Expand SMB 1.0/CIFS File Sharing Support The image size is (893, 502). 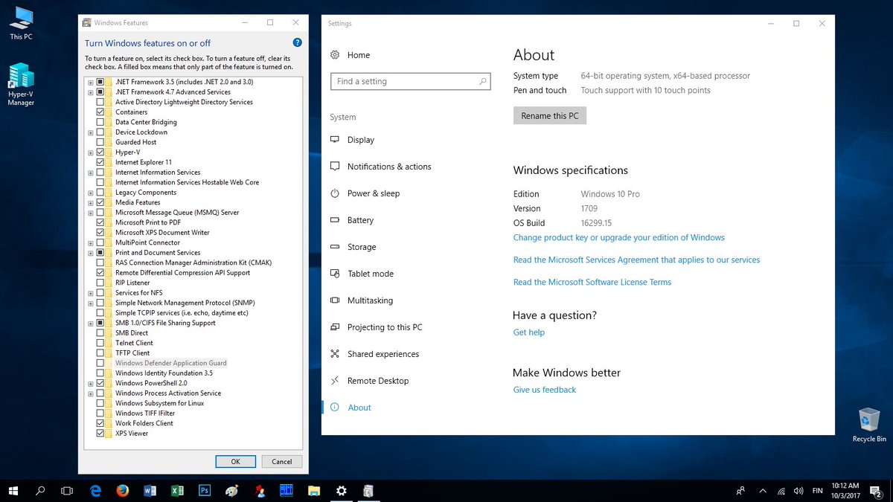coord(91,323)
